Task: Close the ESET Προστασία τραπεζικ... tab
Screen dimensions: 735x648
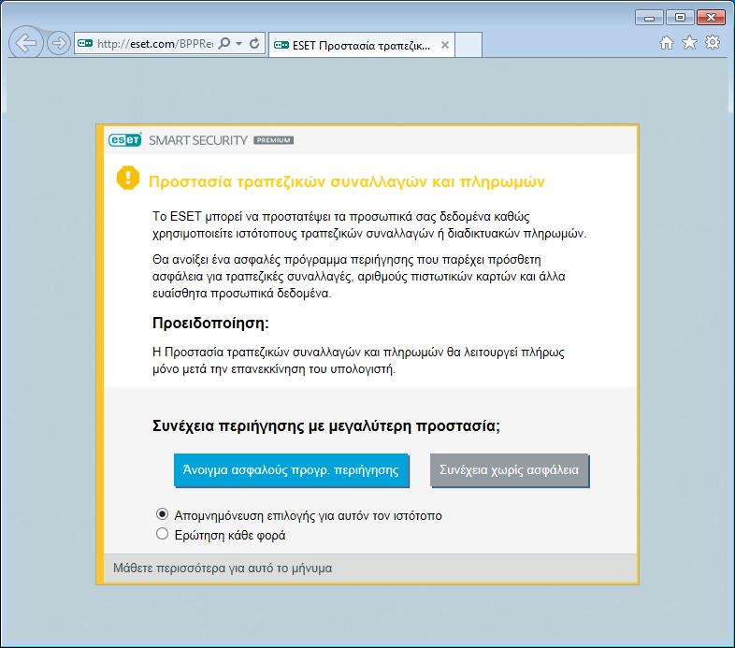Action: click(445, 45)
